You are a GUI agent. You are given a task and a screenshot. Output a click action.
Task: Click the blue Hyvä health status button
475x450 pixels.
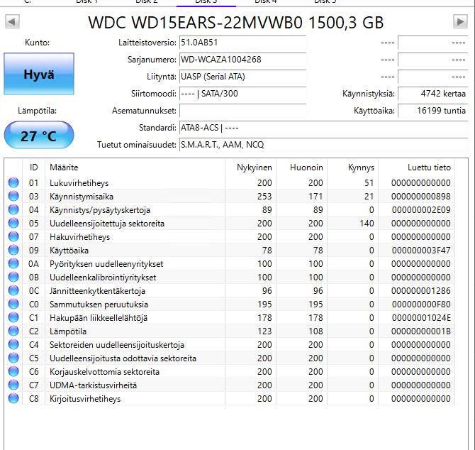(39, 74)
